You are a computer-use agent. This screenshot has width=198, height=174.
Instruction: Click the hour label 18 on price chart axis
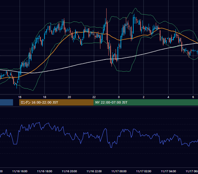(45, 97)
